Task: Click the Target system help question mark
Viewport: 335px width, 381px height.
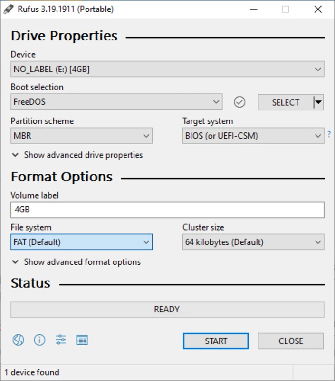Action: [329, 134]
